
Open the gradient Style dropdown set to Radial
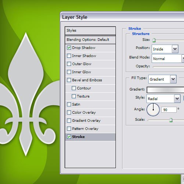(163, 99)
